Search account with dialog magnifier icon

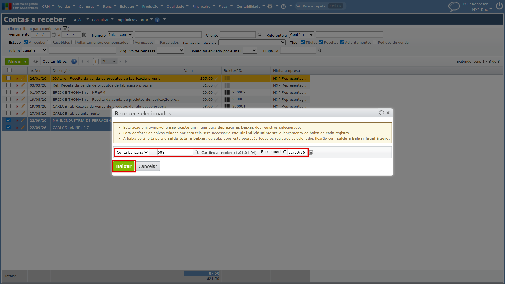[197, 152]
